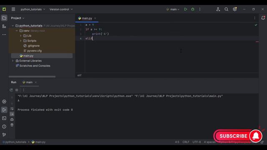Collapse the venv folder
This screenshot has width=267, height=150.
(x=17, y=31)
